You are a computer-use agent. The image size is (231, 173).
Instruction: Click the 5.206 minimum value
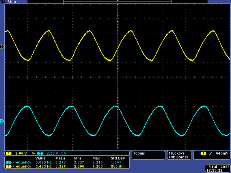click(79, 166)
